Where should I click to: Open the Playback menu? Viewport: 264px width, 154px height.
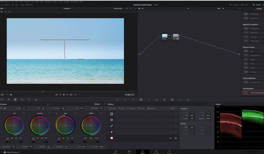(x=48, y=2)
